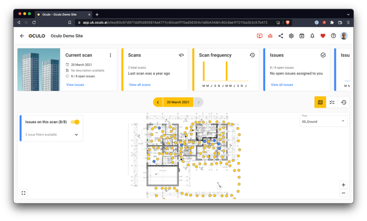
Task: Click the building scan thumbnail
Action: tap(39, 69)
